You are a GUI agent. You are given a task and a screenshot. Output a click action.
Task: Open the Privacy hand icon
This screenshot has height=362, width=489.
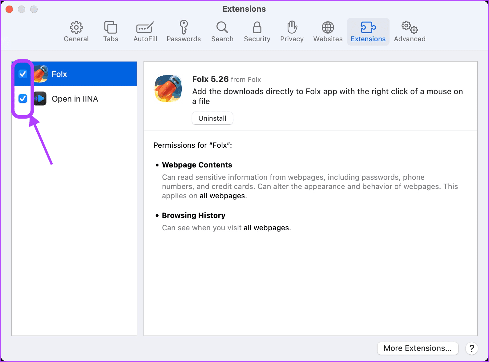pyautogui.click(x=292, y=27)
